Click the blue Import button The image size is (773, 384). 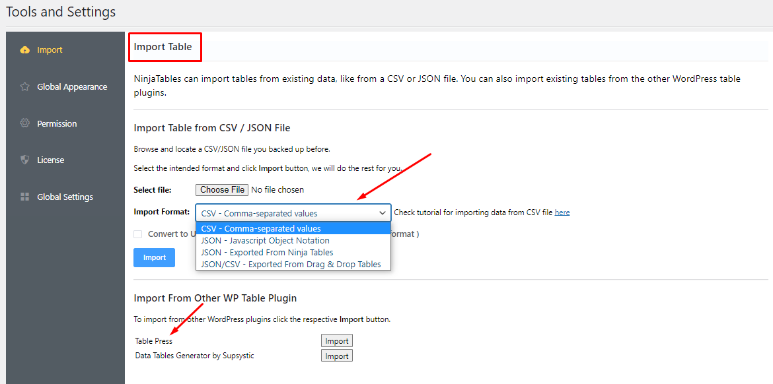click(x=155, y=257)
